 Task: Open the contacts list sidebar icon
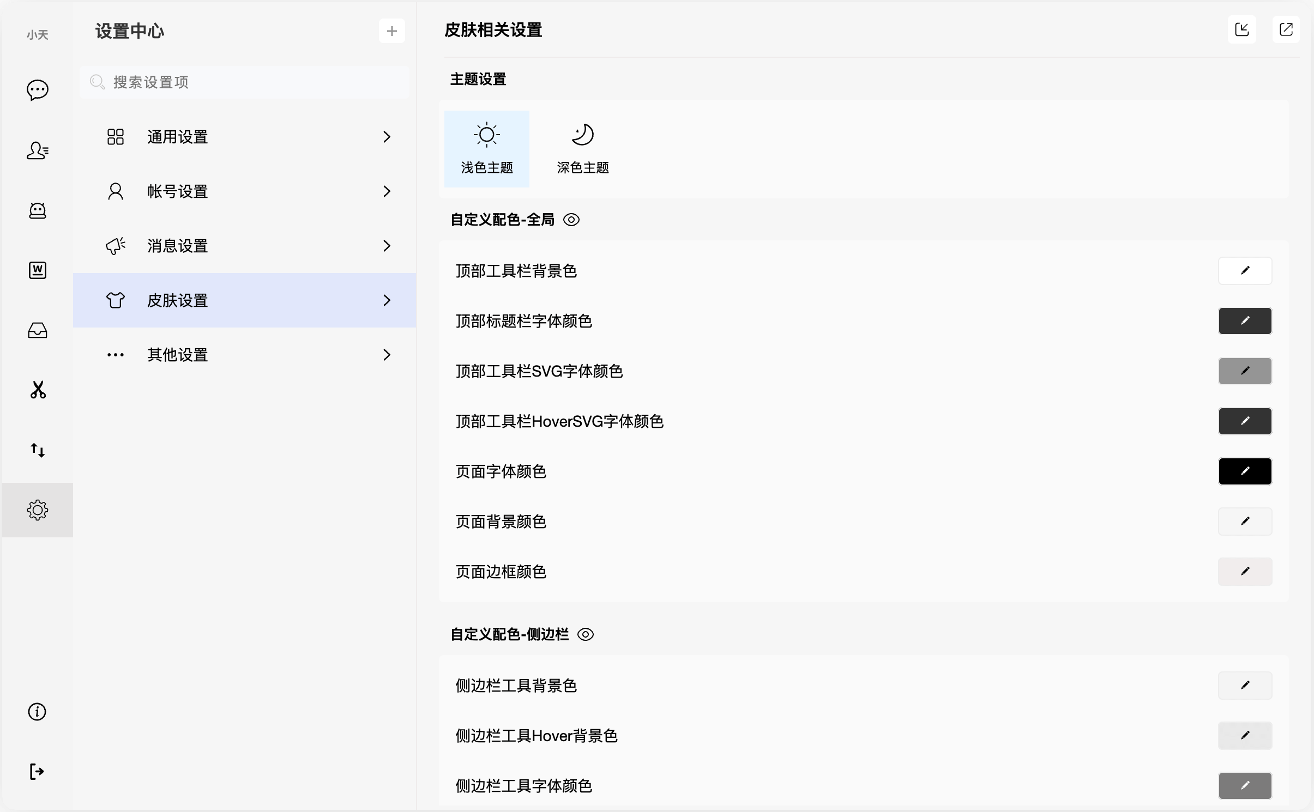[37, 150]
